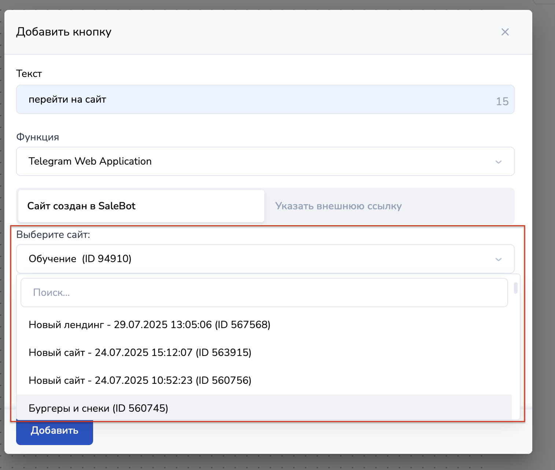Collapse the Обучение (ID 94910) site dropdown
The image size is (555, 470).
point(257,259)
